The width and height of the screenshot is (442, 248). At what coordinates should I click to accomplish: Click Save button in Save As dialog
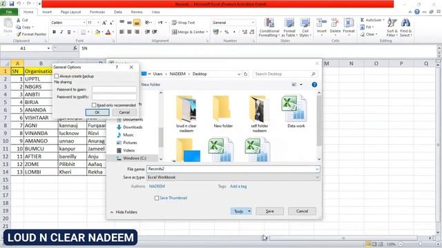[270, 211]
